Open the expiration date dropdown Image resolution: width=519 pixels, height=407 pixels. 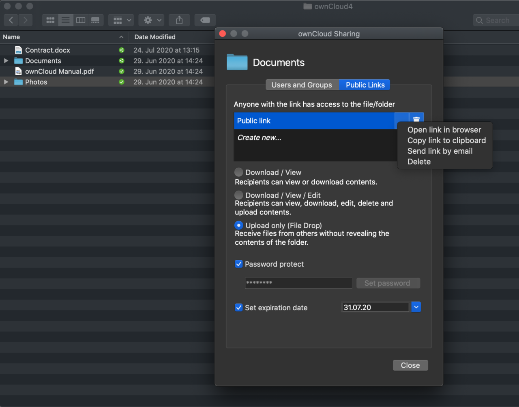point(416,307)
